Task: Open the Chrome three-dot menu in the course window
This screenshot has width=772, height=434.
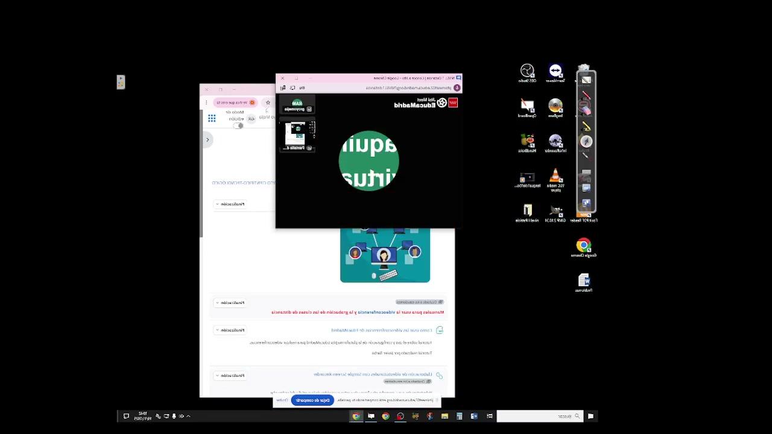Action: point(206,102)
